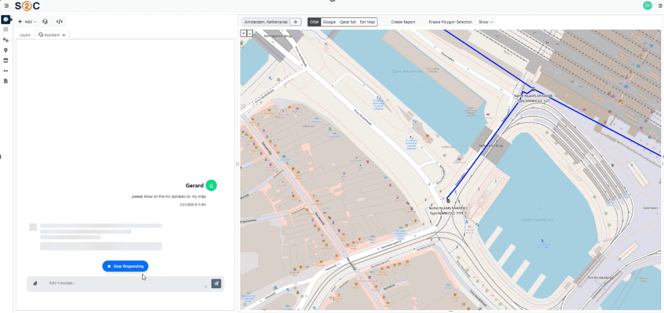This screenshot has height=313, width=664.
Task: Click the list icon in left sidebar
Action: [6, 29]
